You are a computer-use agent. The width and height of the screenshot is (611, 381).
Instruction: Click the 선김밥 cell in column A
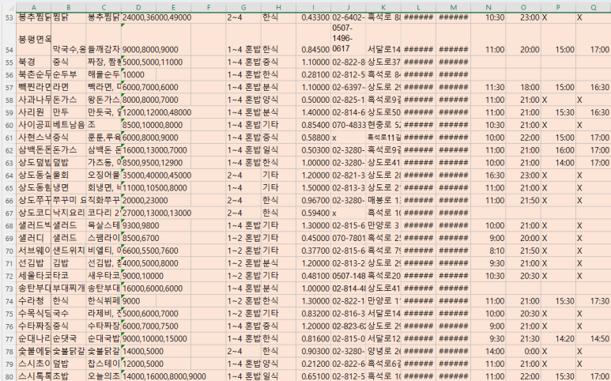click(33, 263)
